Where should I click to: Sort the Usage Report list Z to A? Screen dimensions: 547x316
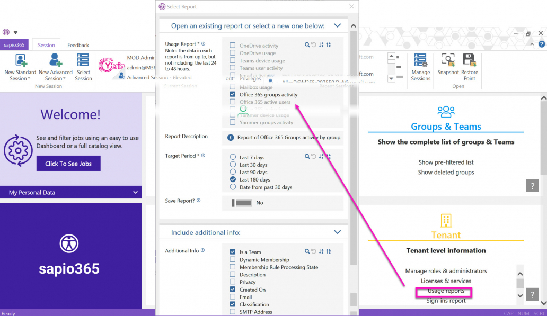pyautogui.click(x=328, y=44)
